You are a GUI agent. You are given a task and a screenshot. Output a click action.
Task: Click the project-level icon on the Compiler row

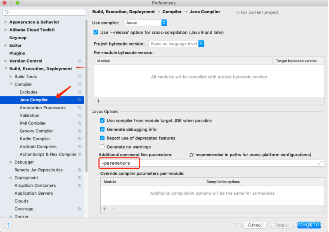pos(80,84)
